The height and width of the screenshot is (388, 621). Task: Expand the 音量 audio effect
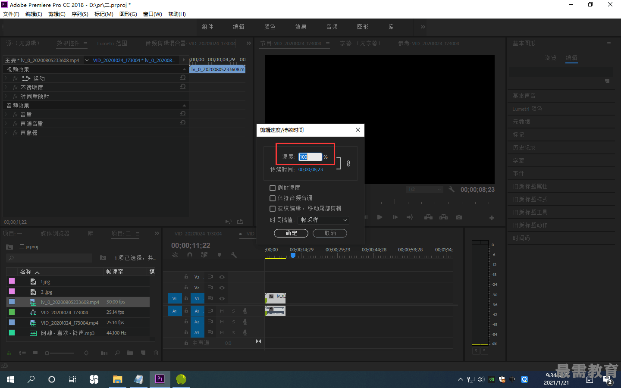pyautogui.click(x=6, y=115)
